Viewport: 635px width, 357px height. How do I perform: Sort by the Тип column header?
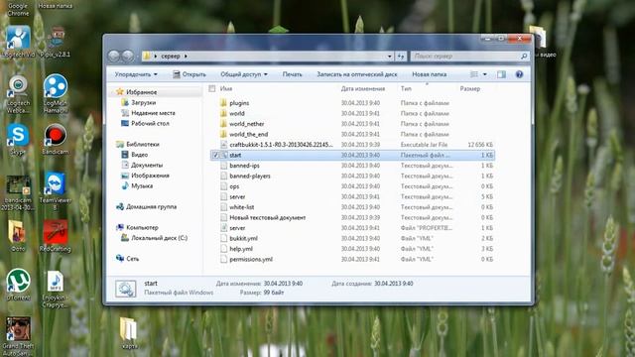pyautogui.click(x=406, y=88)
